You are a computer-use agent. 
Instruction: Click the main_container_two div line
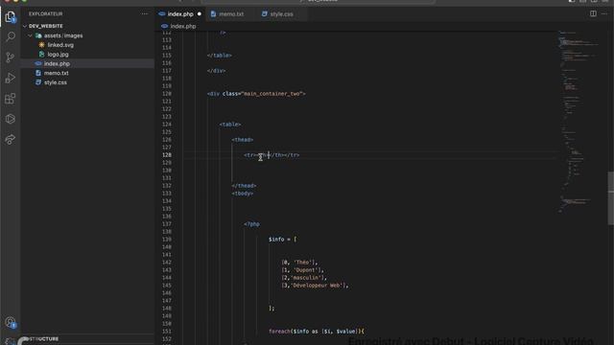point(256,94)
